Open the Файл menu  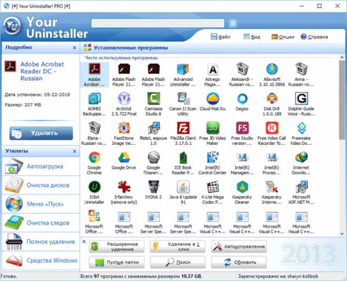coord(221,37)
